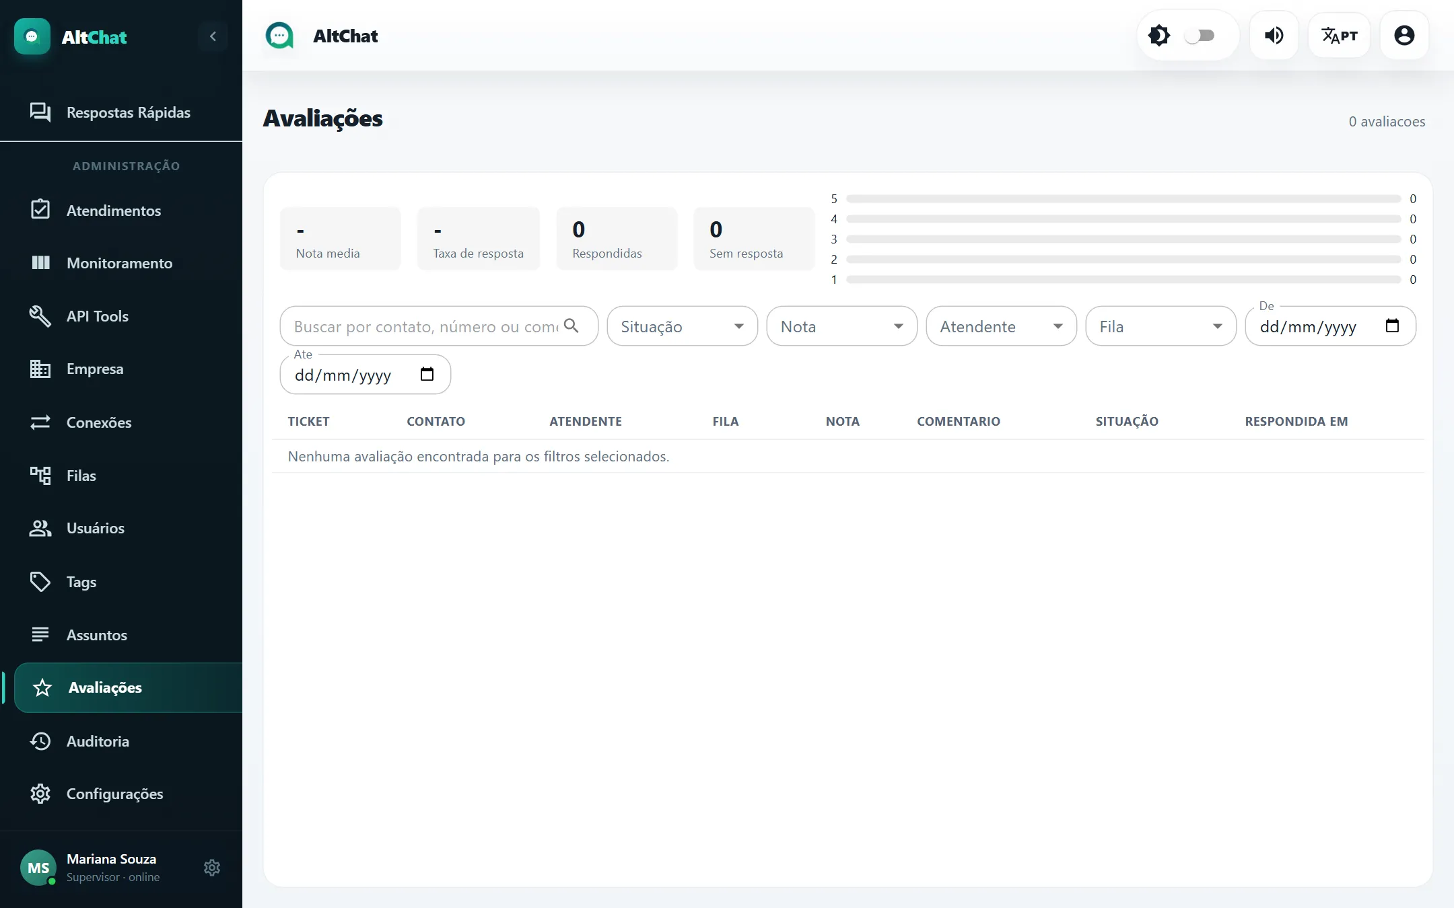The height and width of the screenshot is (908, 1454).
Task: Open Usuários menu item label
Action: click(96, 528)
